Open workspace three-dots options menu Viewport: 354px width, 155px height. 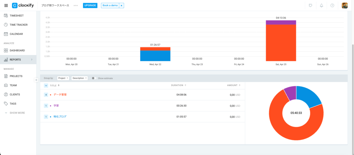coord(76,6)
